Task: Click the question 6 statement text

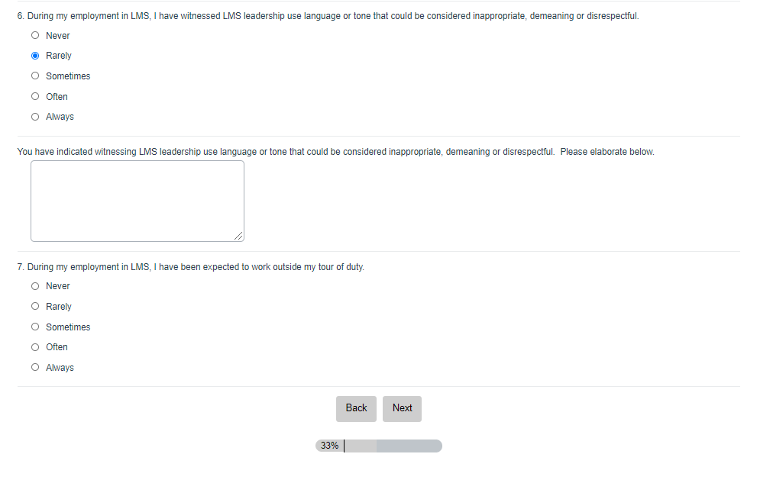Action: tap(327, 16)
